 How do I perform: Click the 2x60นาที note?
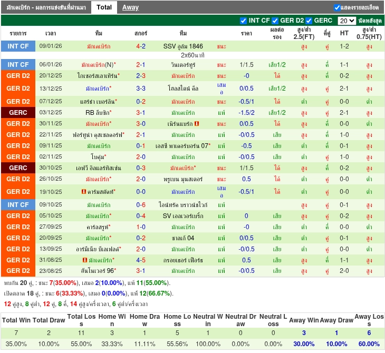(192, 55)
